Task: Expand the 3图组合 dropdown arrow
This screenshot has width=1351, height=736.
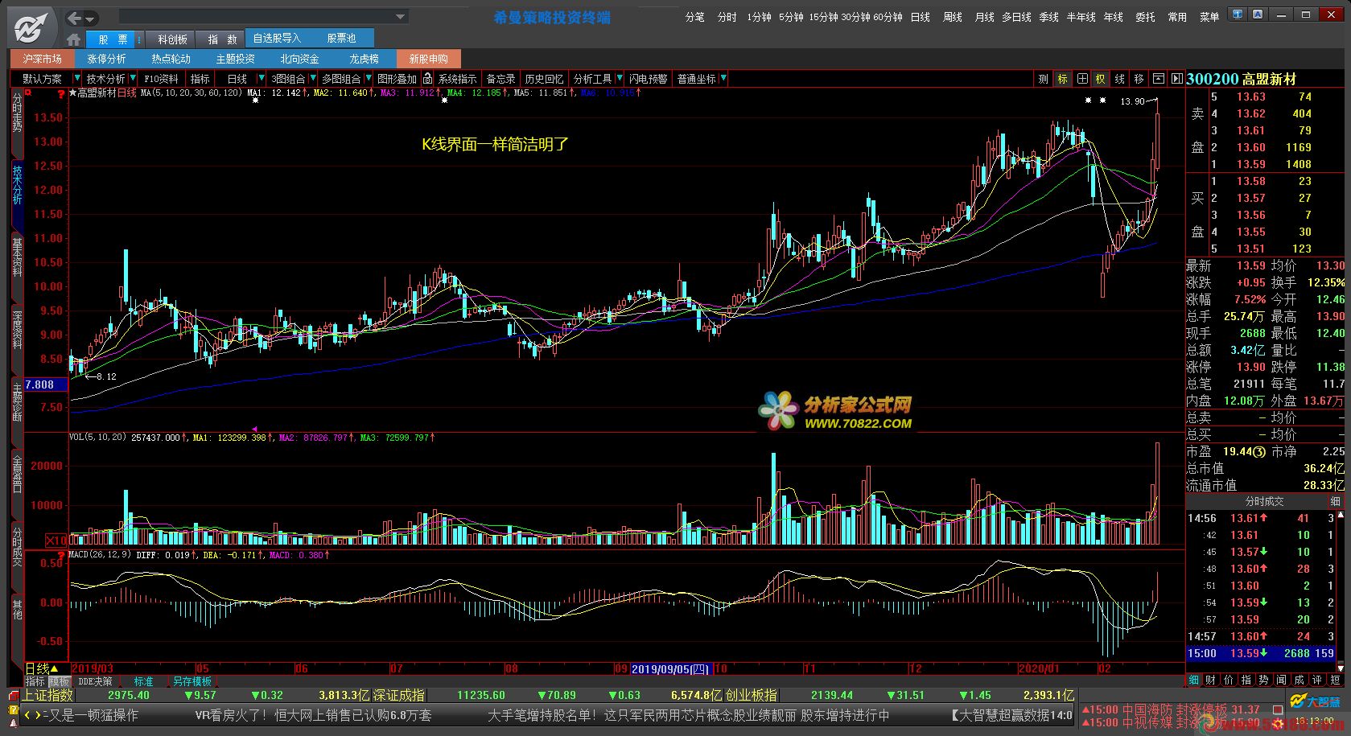Action: 312,78
